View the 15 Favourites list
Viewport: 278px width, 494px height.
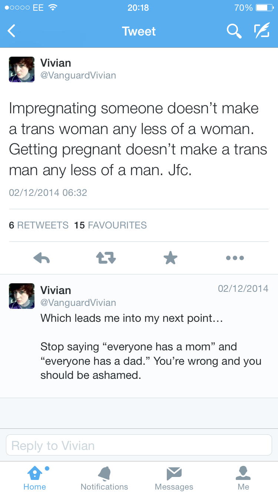tap(110, 225)
